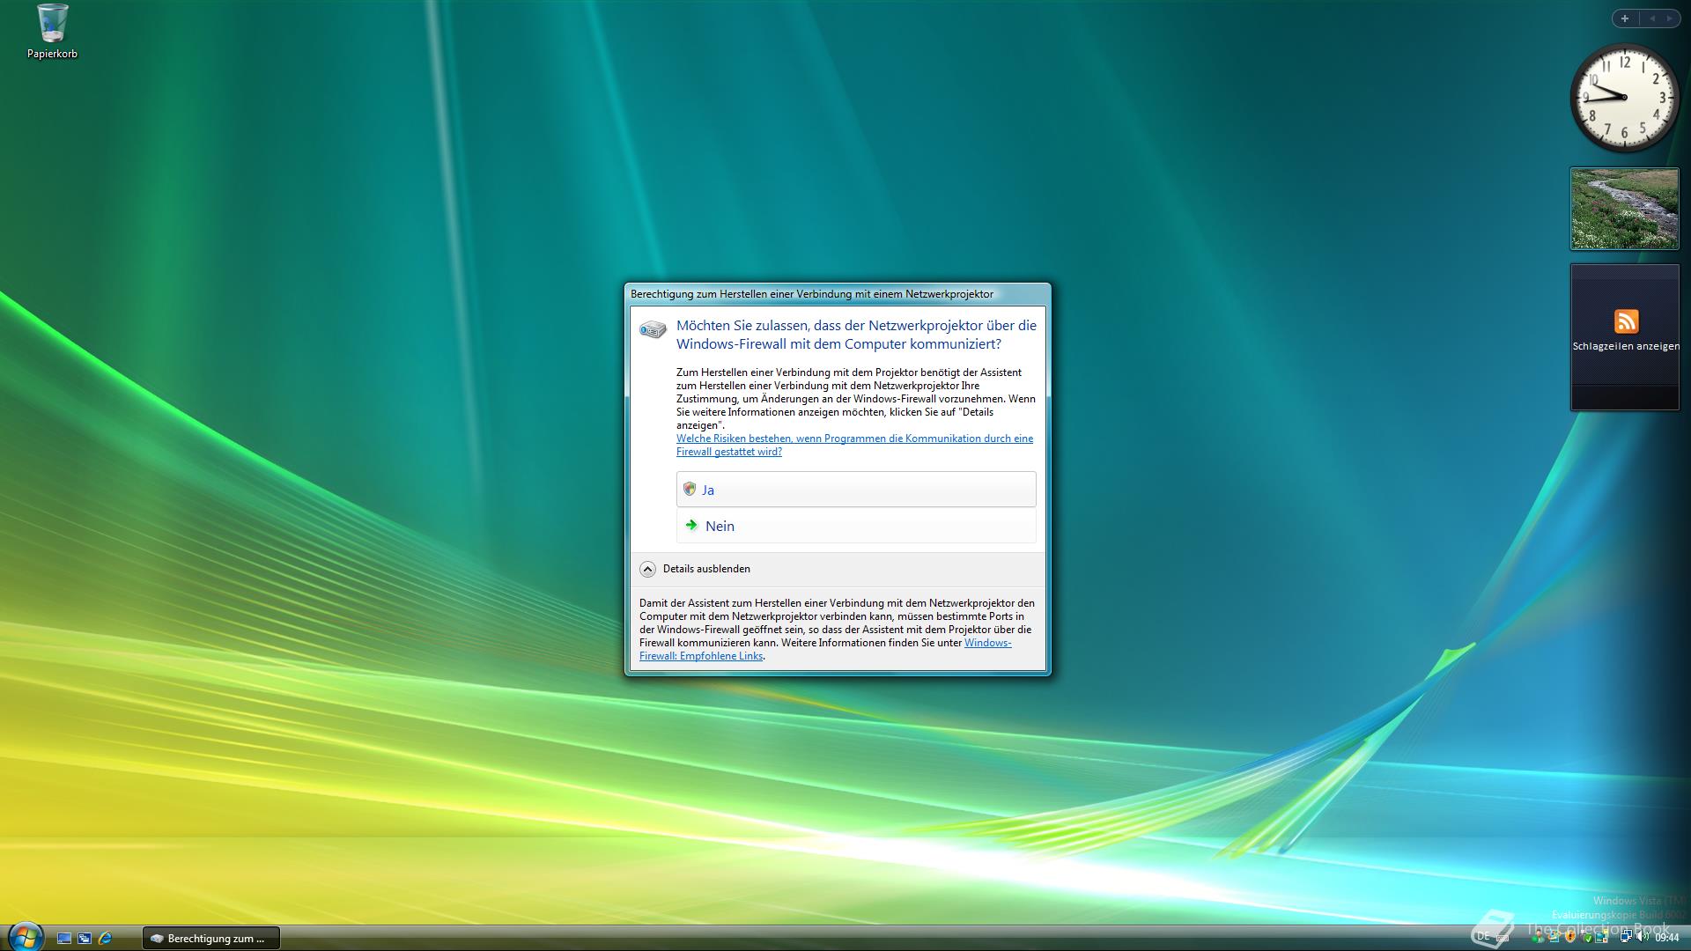Click sidebar next-page arrow
This screenshot has height=951, width=1691.
pyautogui.click(x=1669, y=18)
